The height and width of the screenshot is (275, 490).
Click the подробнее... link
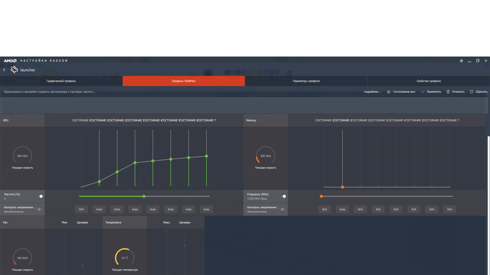click(x=372, y=92)
